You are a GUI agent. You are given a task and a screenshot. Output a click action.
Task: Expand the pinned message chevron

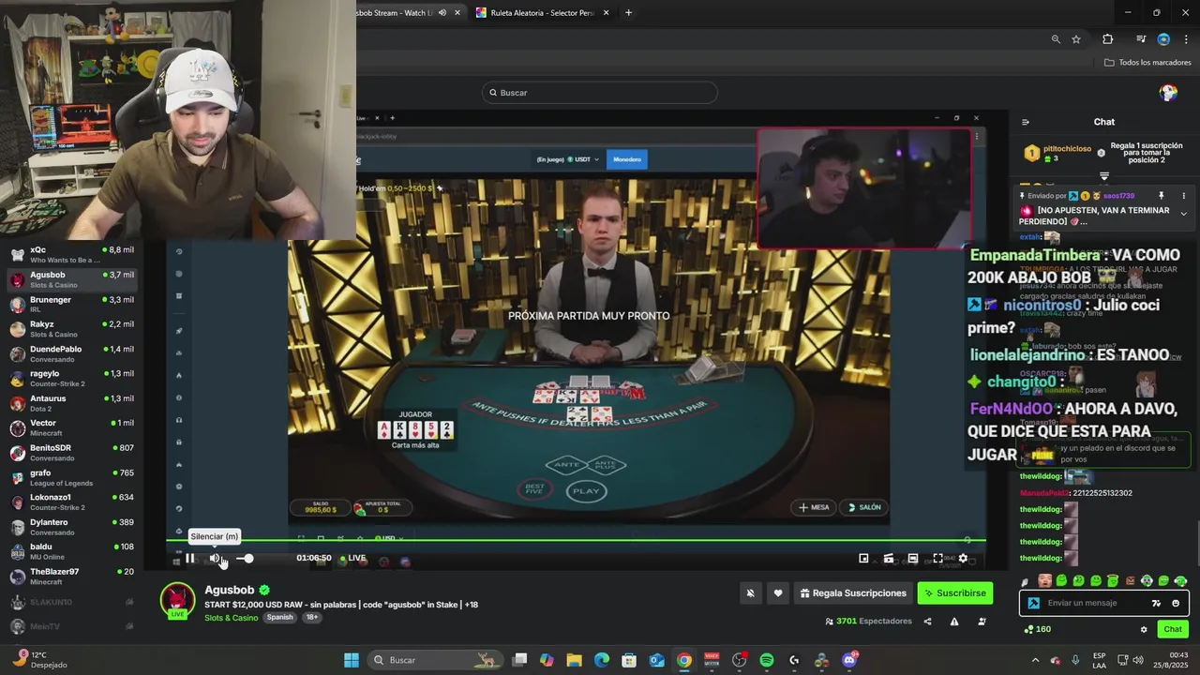click(x=1183, y=214)
